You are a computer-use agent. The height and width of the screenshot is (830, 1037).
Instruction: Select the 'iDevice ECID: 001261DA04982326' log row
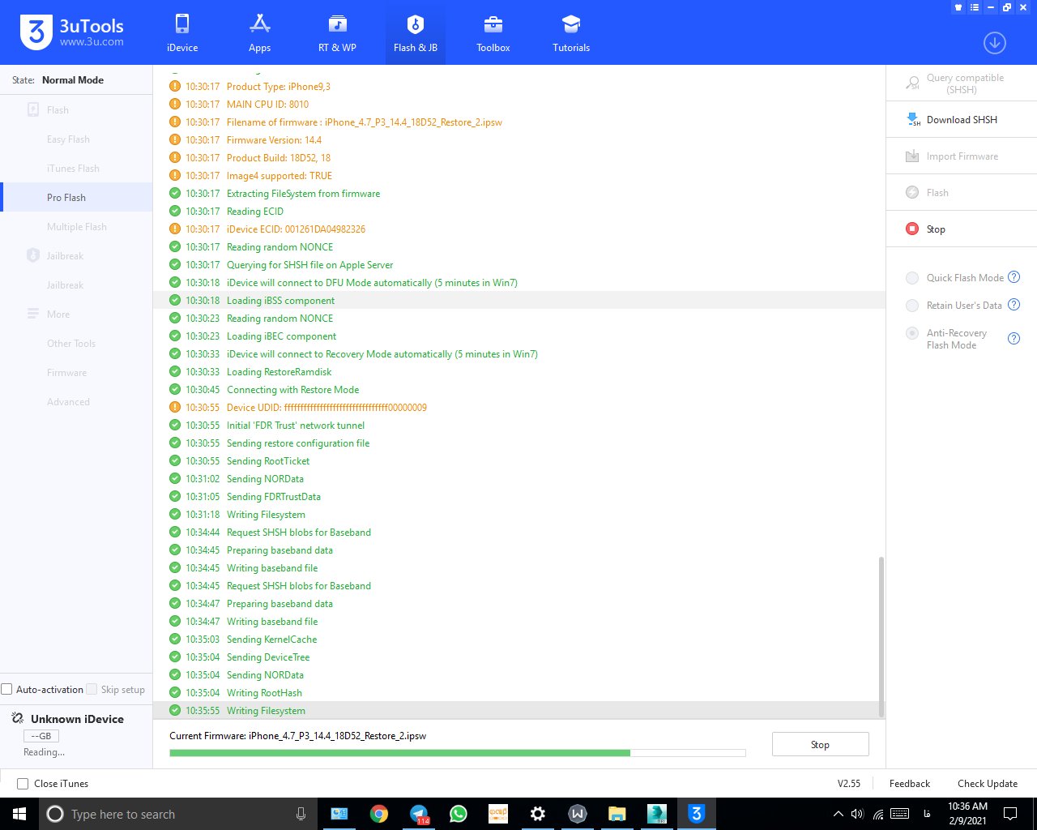click(518, 229)
